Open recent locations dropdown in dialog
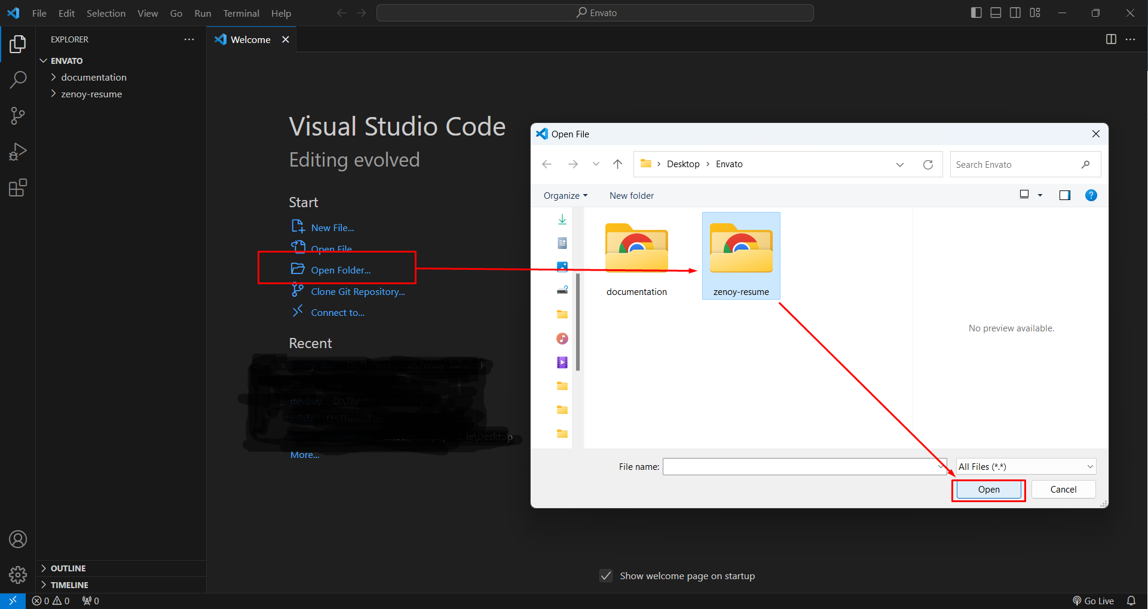The height and width of the screenshot is (609, 1148). (596, 164)
